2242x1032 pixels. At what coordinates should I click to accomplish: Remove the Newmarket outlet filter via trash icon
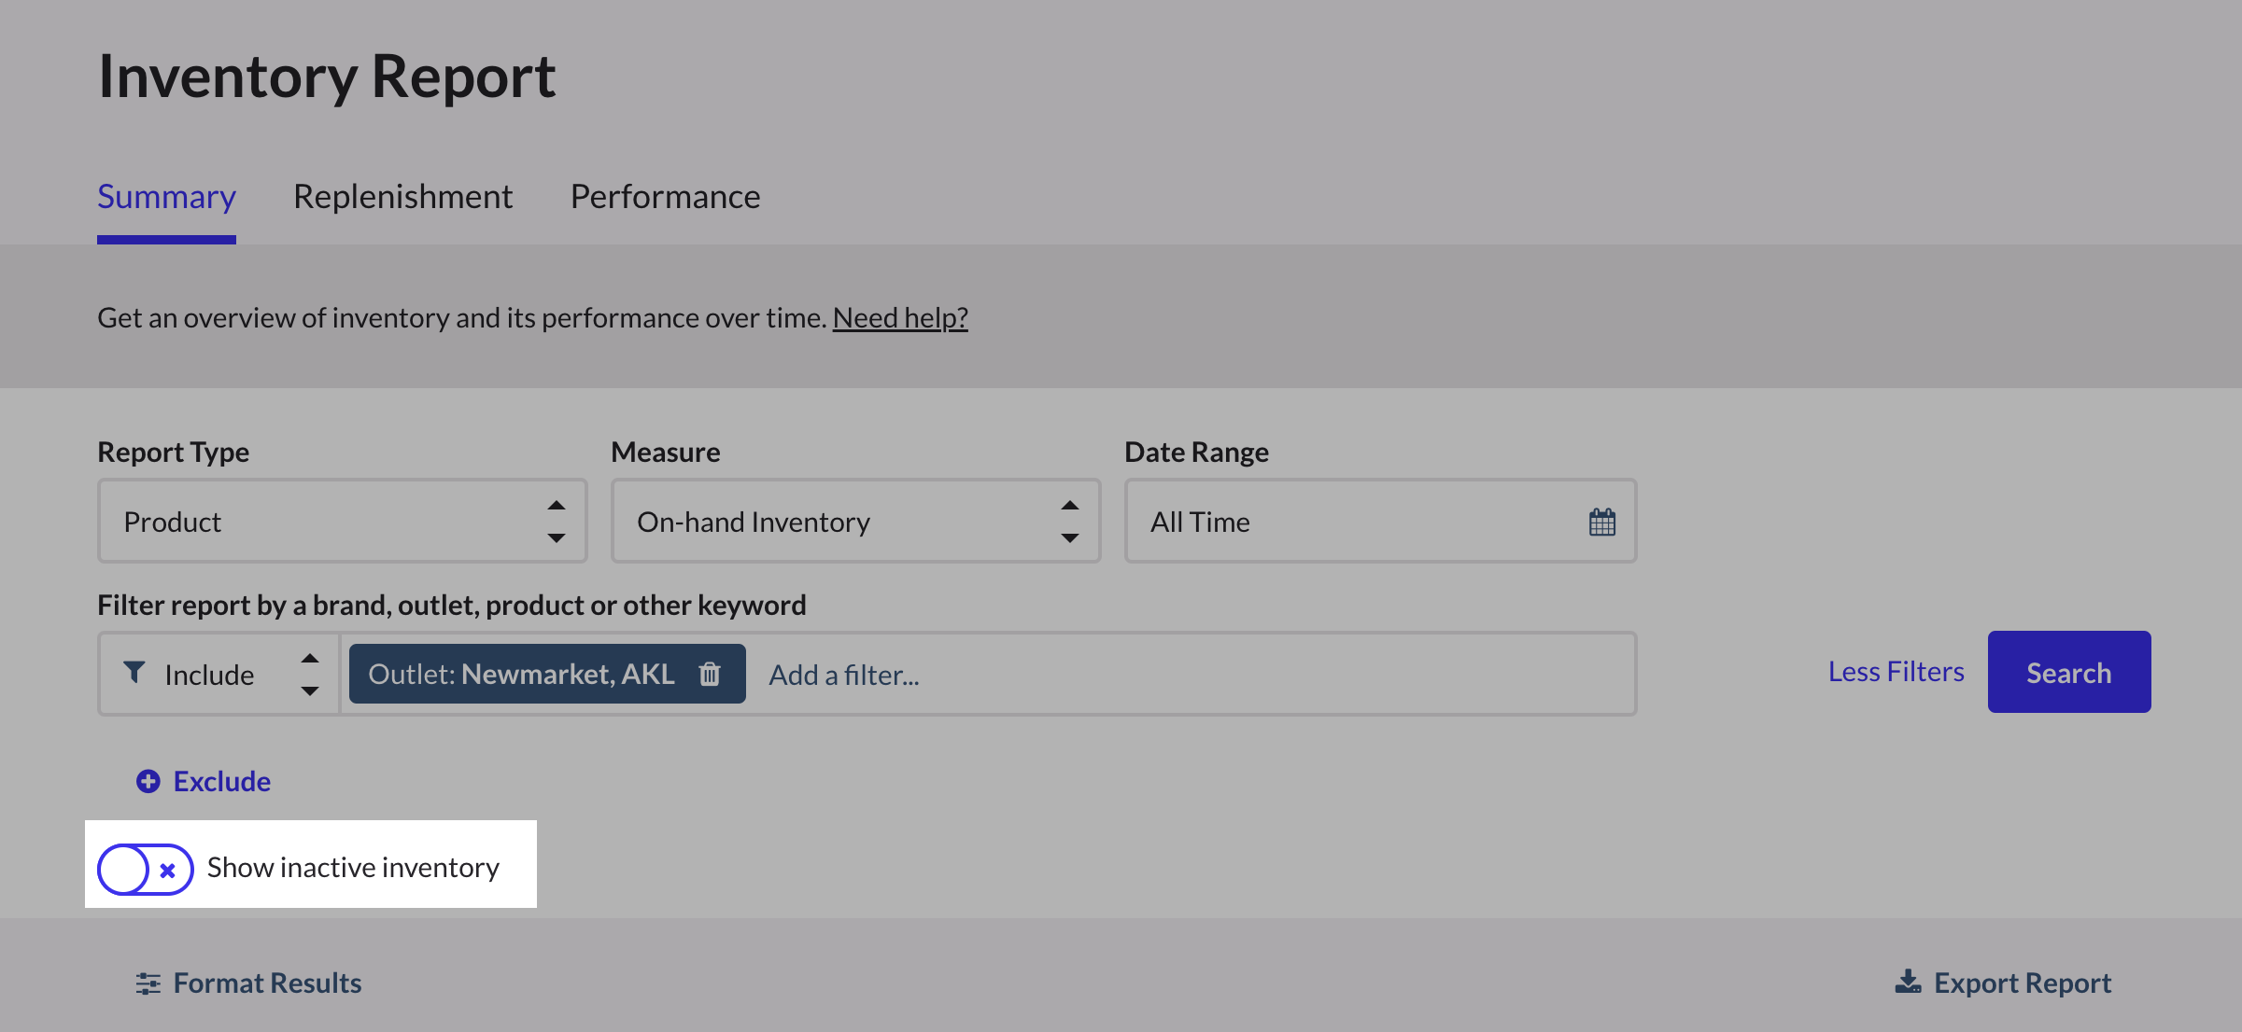tap(711, 674)
